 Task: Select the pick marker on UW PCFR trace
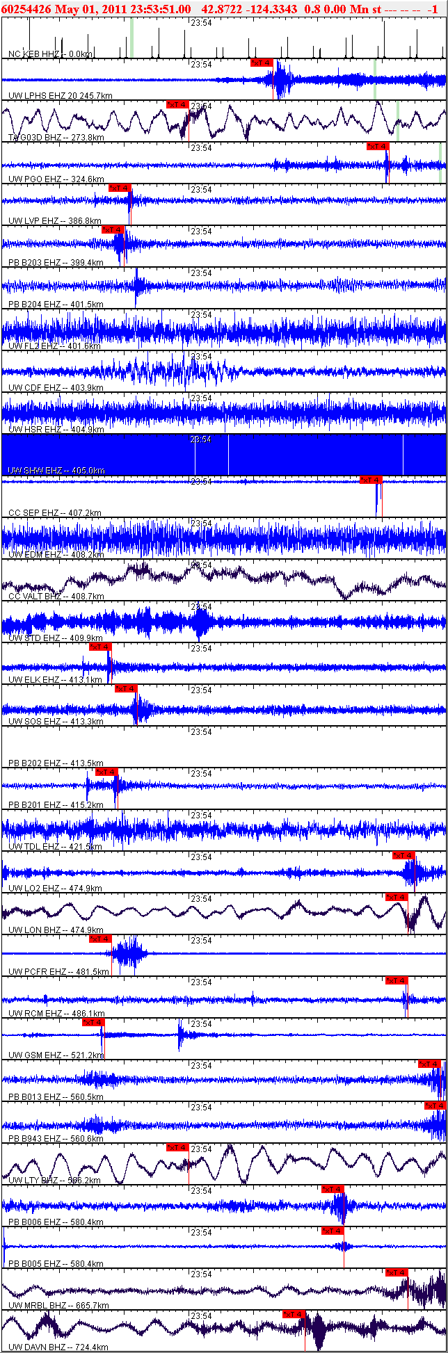tap(100, 939)
